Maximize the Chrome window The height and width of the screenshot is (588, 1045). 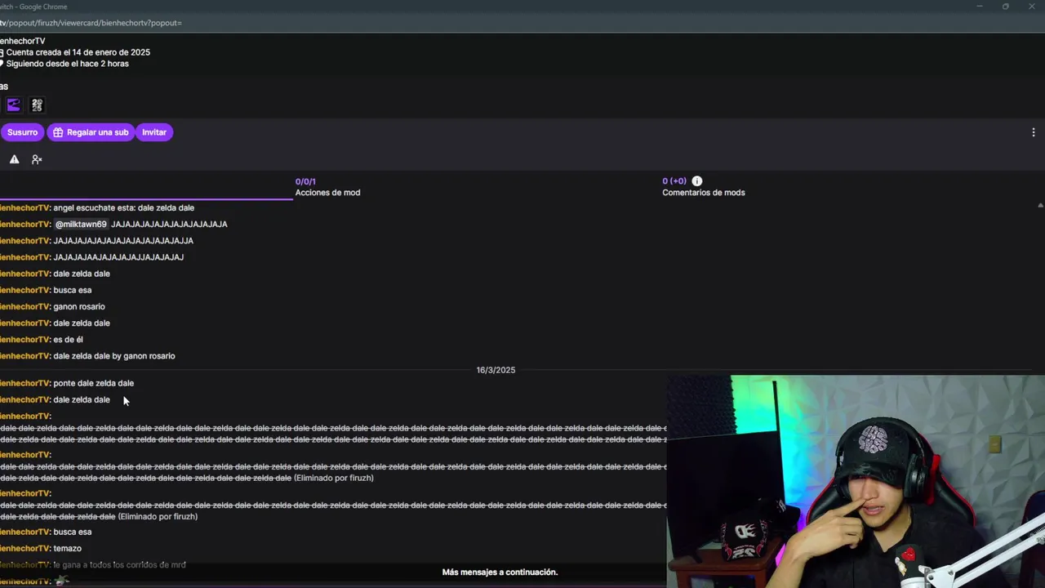[1005, 7]
